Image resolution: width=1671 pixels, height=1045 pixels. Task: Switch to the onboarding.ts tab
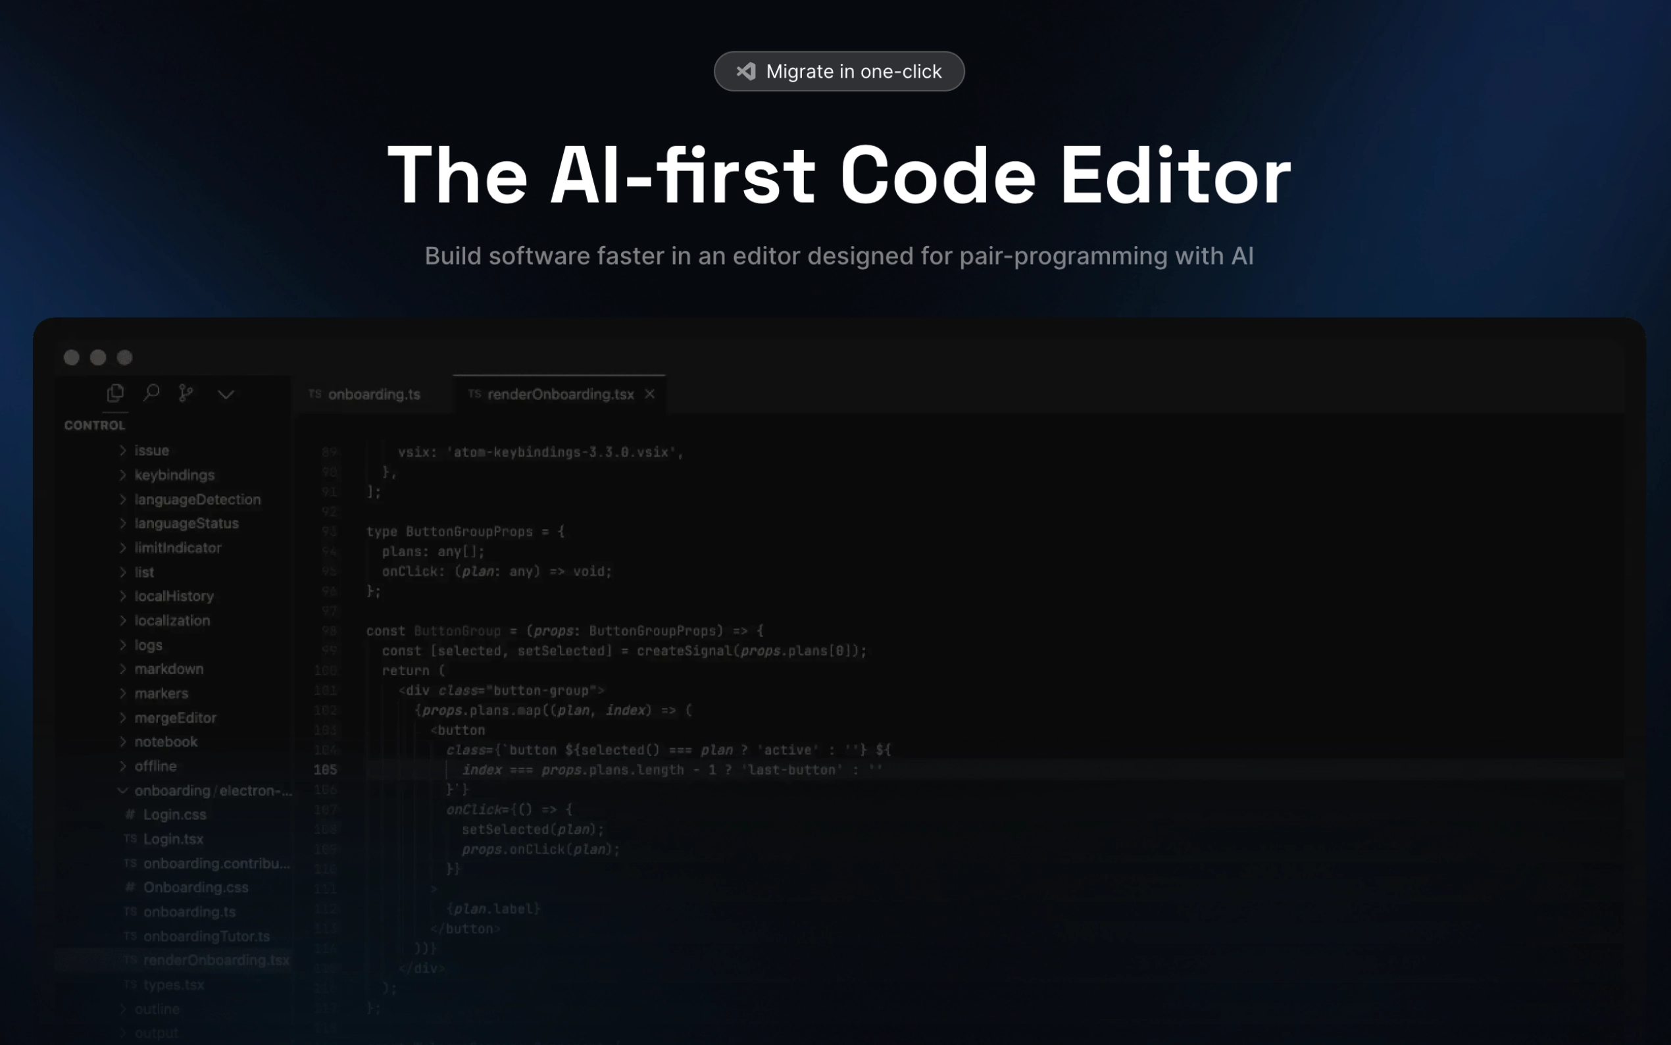pos(373,394)
